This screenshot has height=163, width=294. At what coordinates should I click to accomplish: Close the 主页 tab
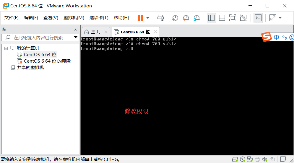click(x=106, y=32)
